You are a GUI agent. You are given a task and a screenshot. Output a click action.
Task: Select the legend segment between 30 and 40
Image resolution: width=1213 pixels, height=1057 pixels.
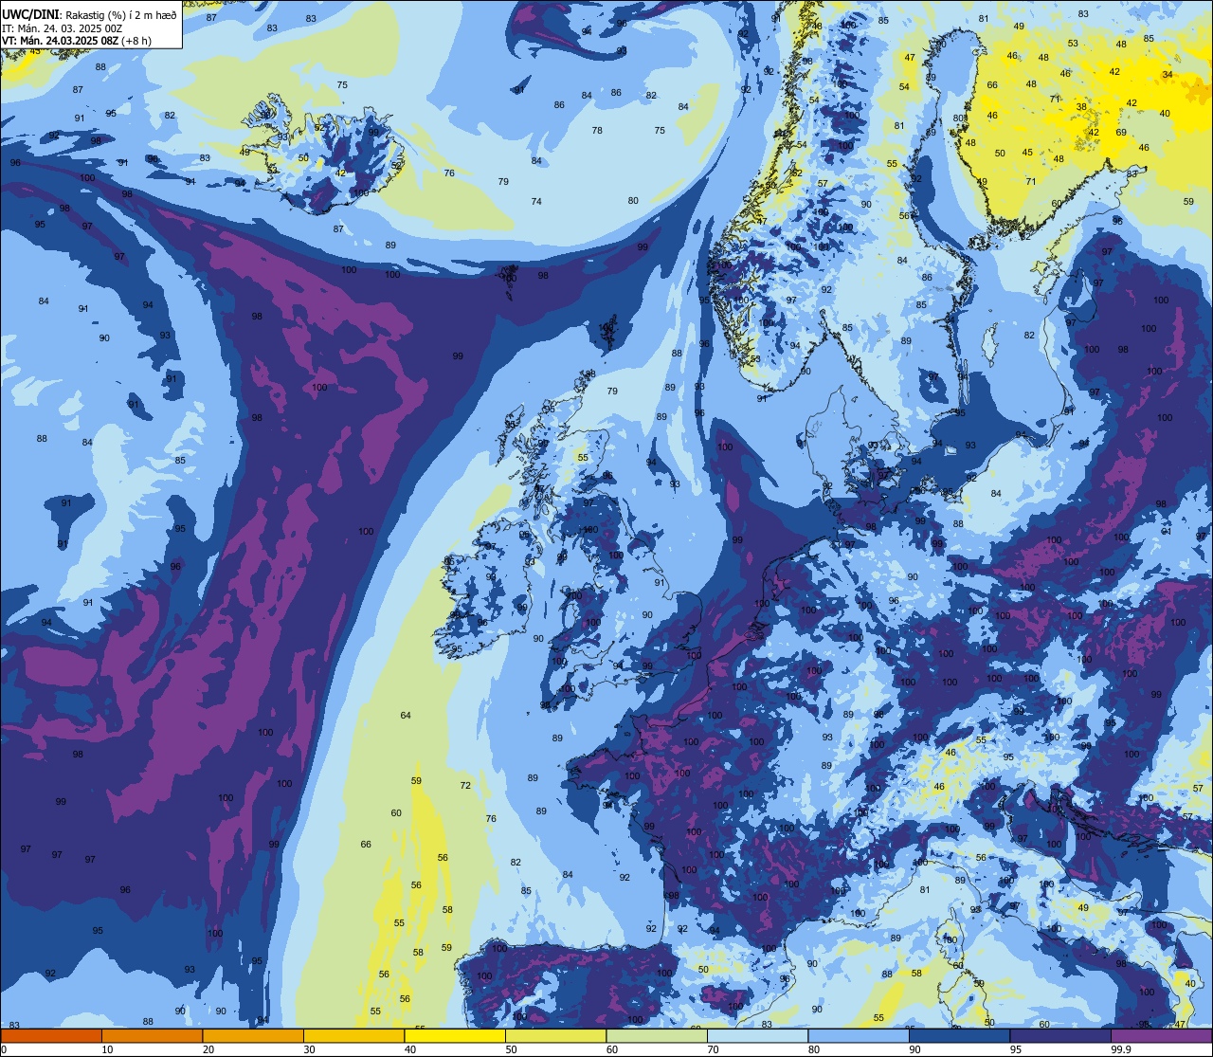tap(353, 1036)
